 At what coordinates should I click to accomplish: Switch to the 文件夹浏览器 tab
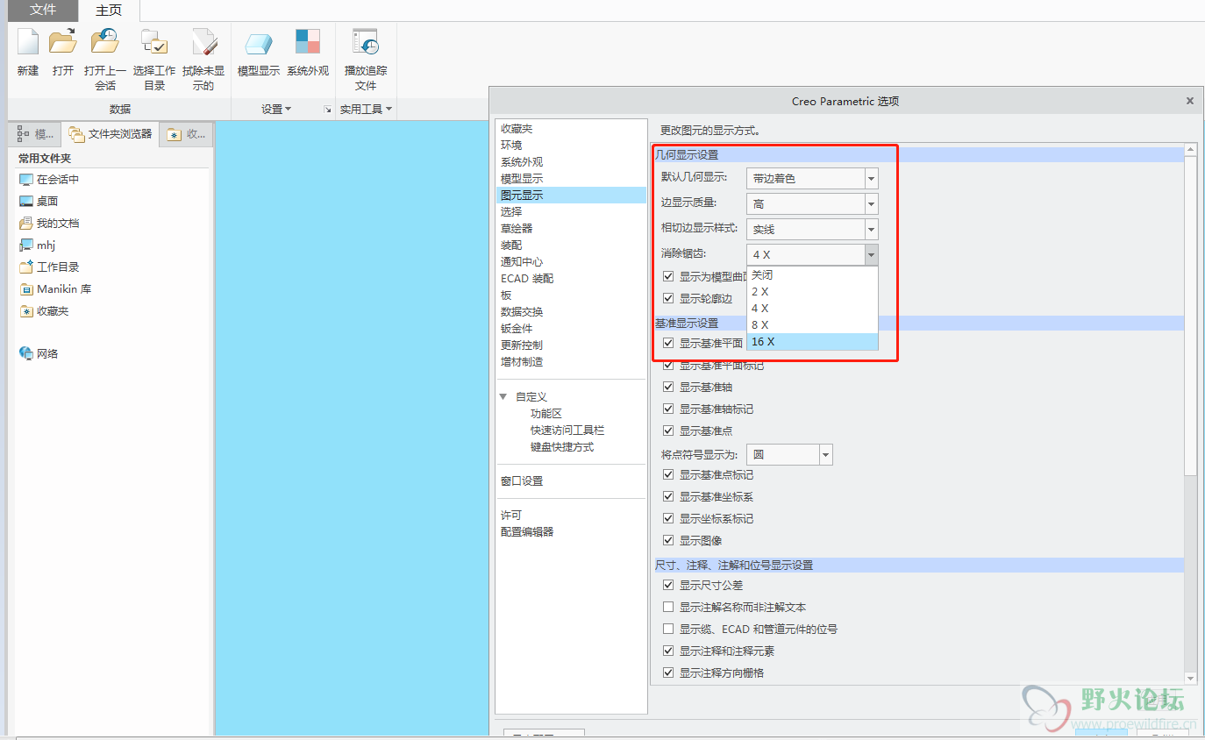pyautogui.click(x=111, y=134)
